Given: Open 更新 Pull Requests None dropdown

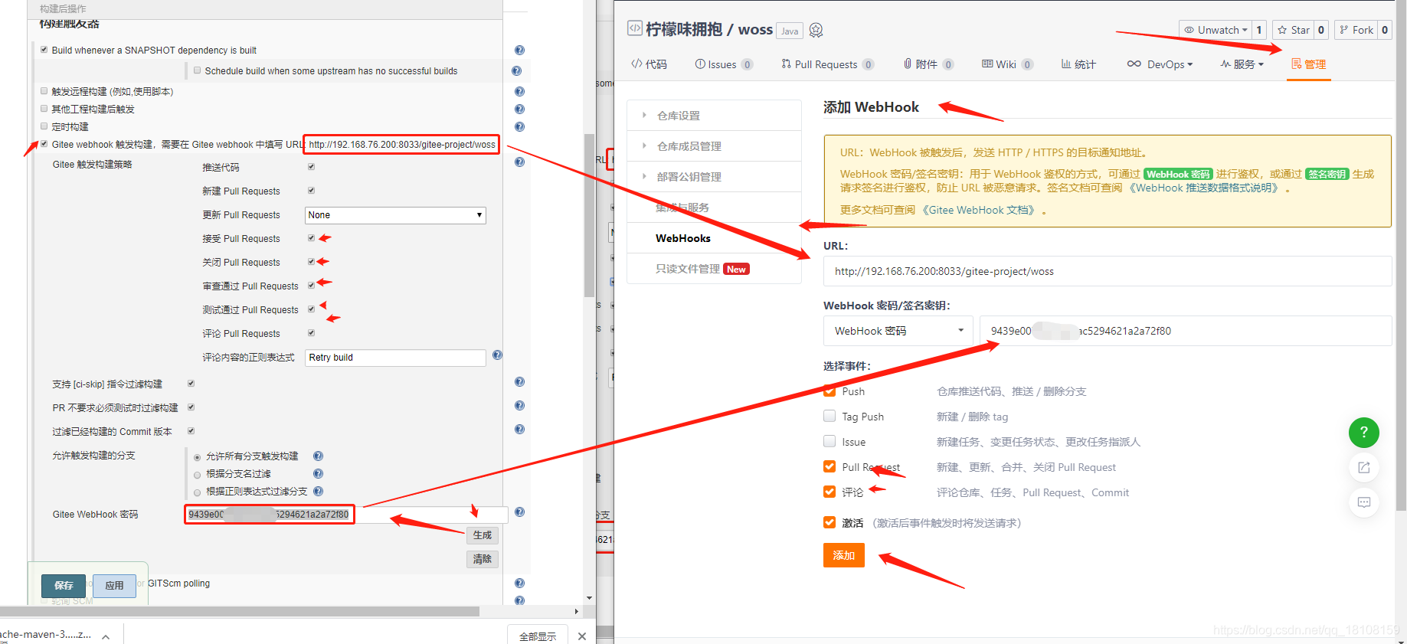Looking at the screenshot, I should click(395, 215).
